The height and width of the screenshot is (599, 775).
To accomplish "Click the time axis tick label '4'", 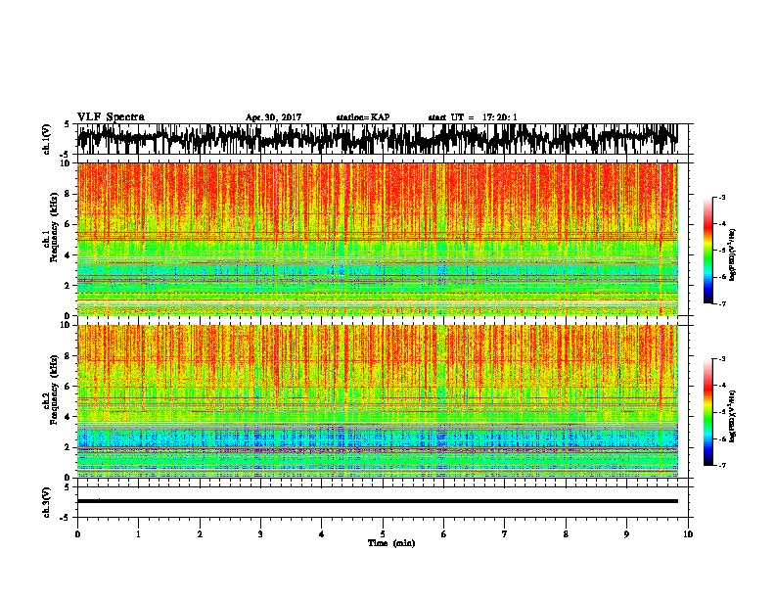I will pyautogui.click(x=322, y=534).
